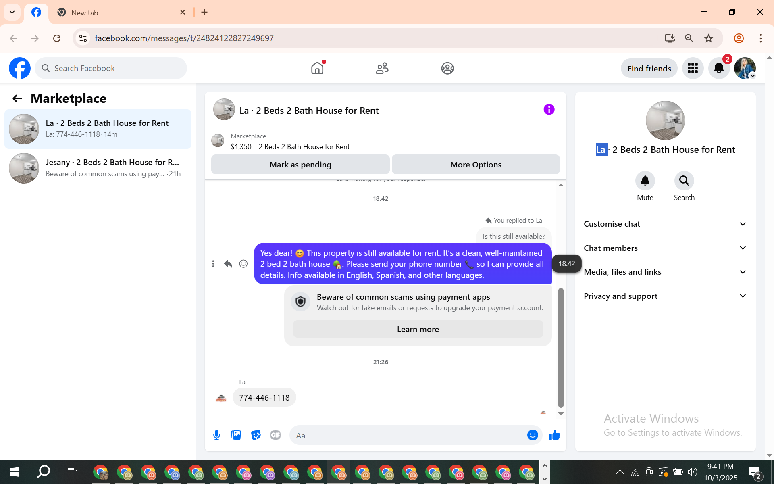Viewport: 774px width, 484px height.
Task: Reload the page in the browser
Action: 57,38
